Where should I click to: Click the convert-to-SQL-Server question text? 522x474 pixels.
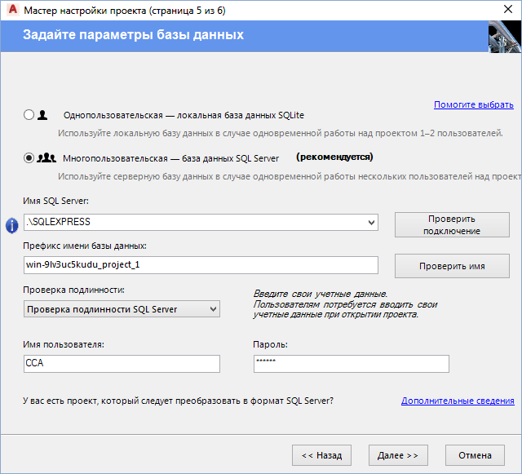178,401
